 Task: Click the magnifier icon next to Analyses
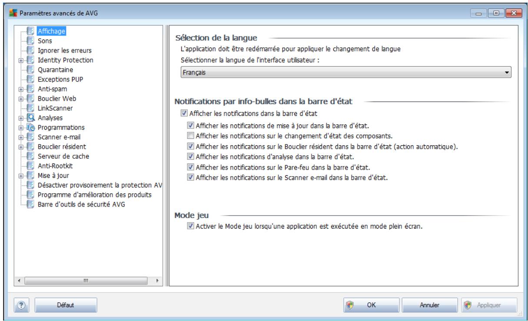point(30,118)
